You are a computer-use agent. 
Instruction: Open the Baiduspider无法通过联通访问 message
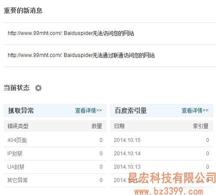point(81,55)
